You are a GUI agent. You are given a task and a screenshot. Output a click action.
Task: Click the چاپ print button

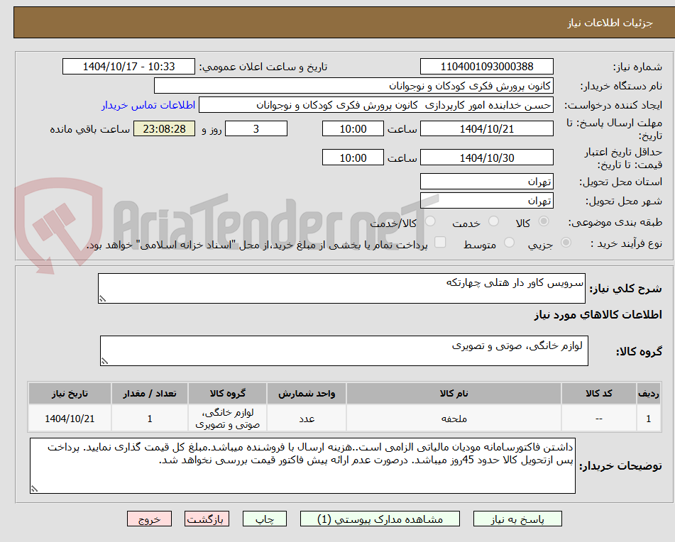pyautogui.click(x=264, y=519)
